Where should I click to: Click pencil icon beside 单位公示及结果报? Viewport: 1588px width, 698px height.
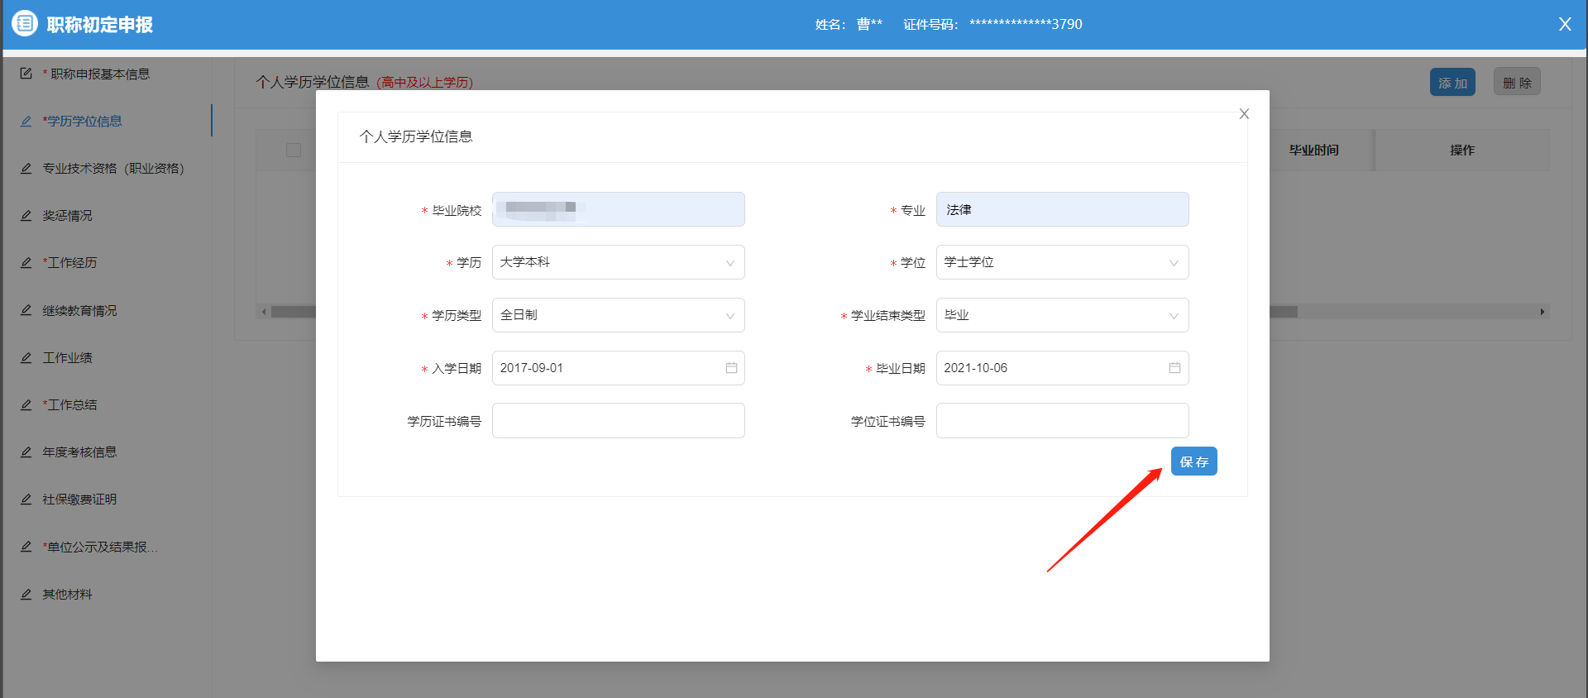[x=26, y=547]
